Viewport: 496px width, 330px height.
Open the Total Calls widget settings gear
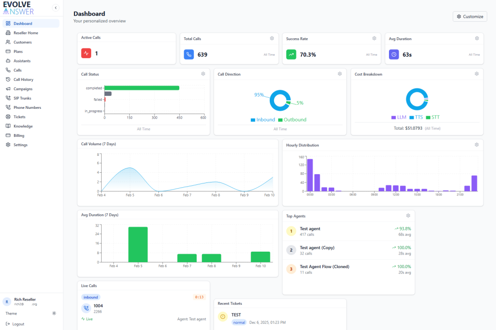click(x=272, y=38)
